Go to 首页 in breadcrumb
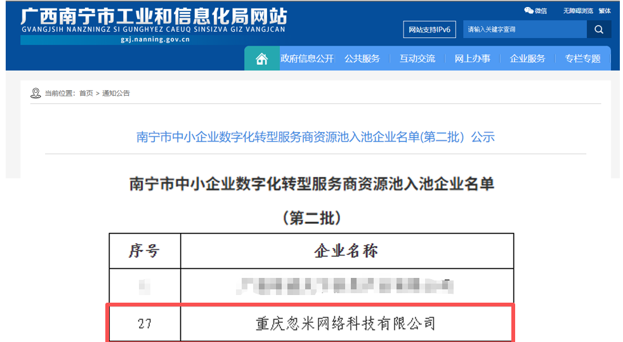 tap(86, 93)
